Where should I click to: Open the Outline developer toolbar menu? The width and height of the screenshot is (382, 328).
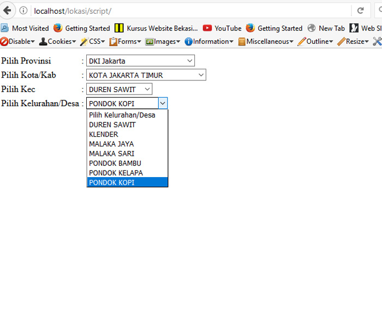click(315, 41)
